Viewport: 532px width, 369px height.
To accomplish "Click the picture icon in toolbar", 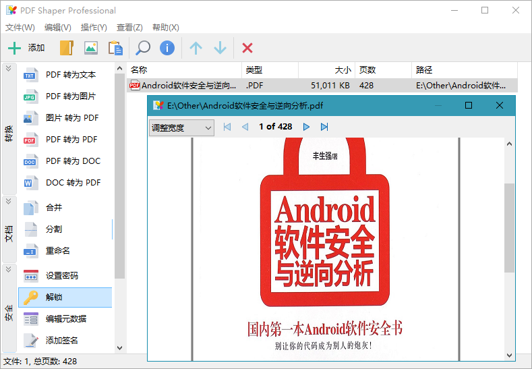I will tap(90, 48).
